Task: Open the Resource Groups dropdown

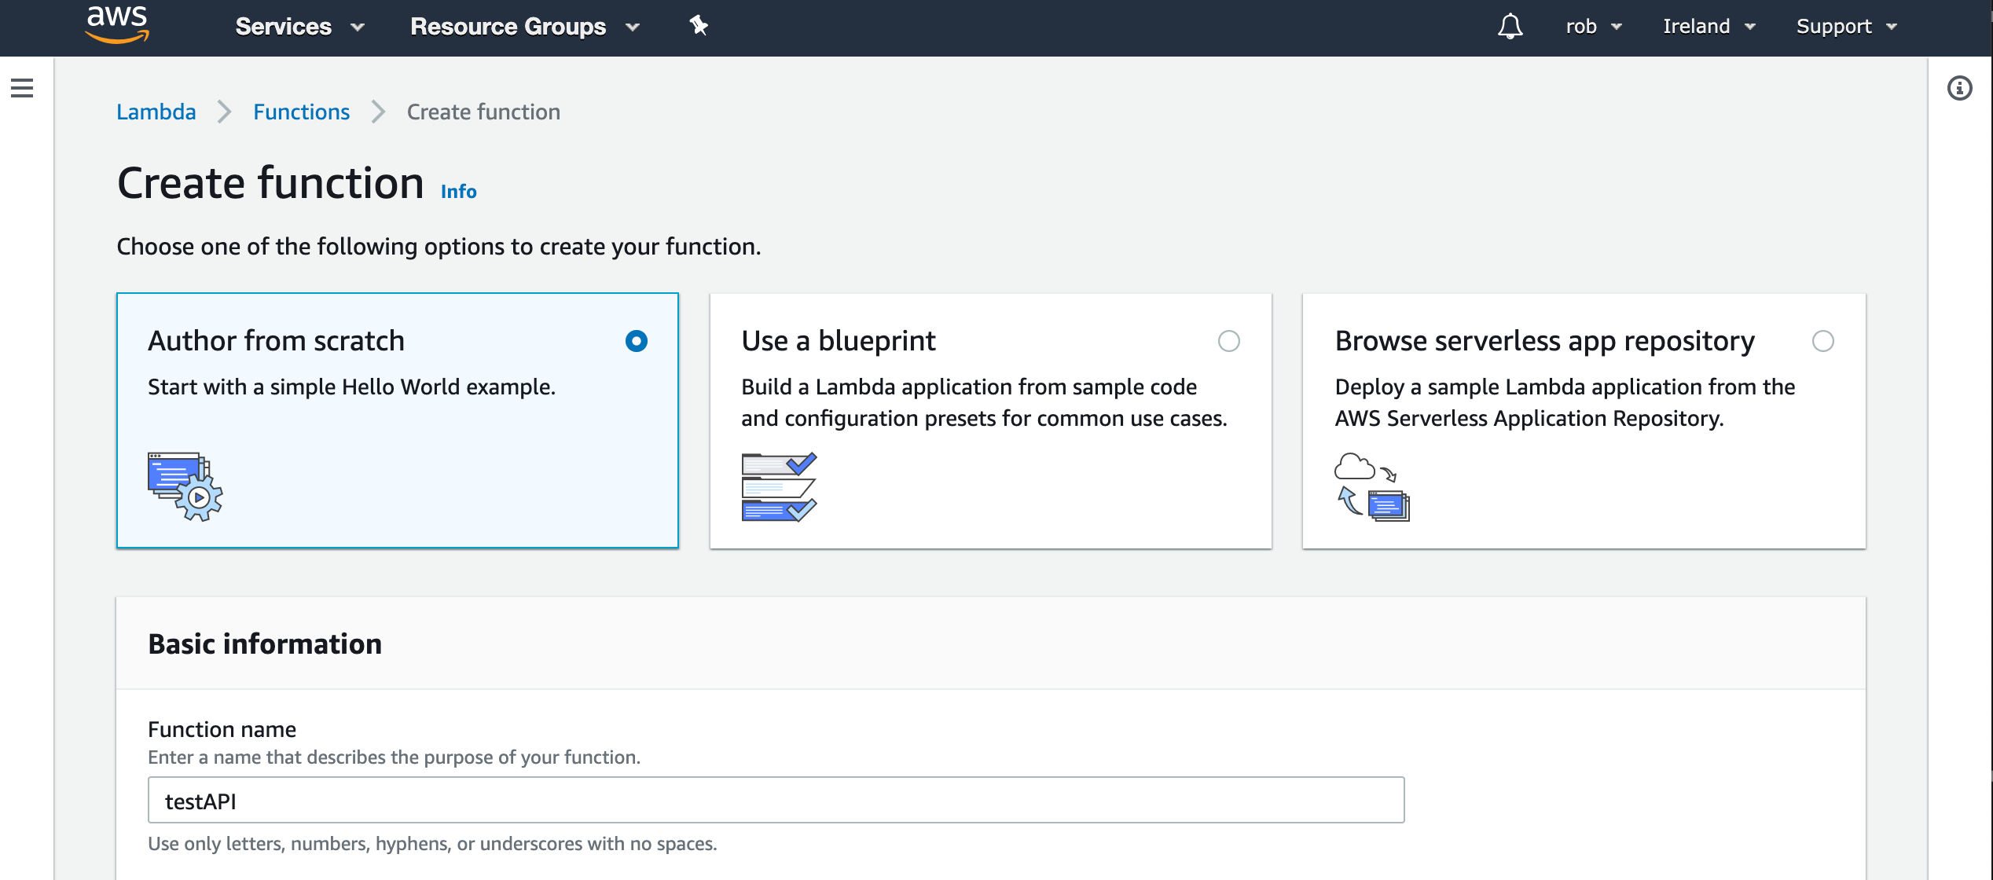Action: (523, 27)
